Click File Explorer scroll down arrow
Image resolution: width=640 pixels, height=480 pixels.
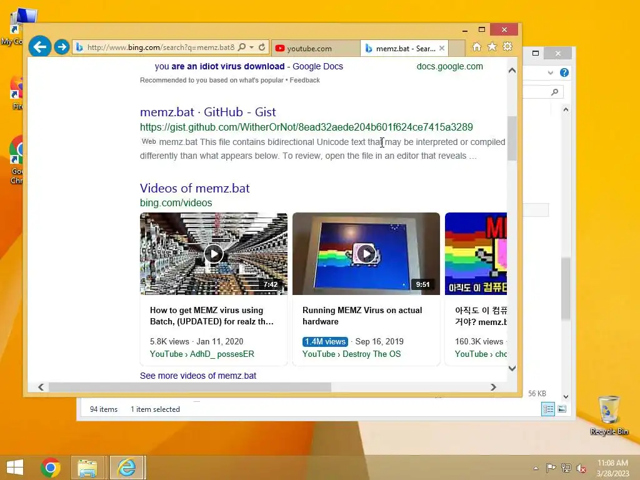[x=566, y=397]
